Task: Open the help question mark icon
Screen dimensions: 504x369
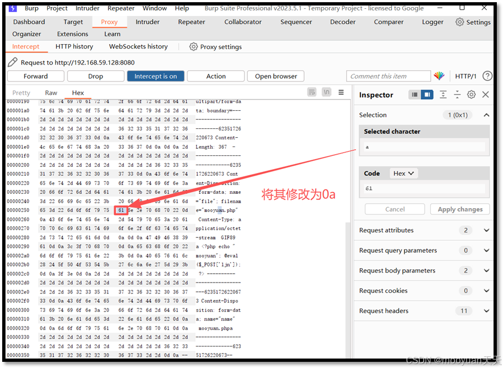Action: click(x=487, y=76)
